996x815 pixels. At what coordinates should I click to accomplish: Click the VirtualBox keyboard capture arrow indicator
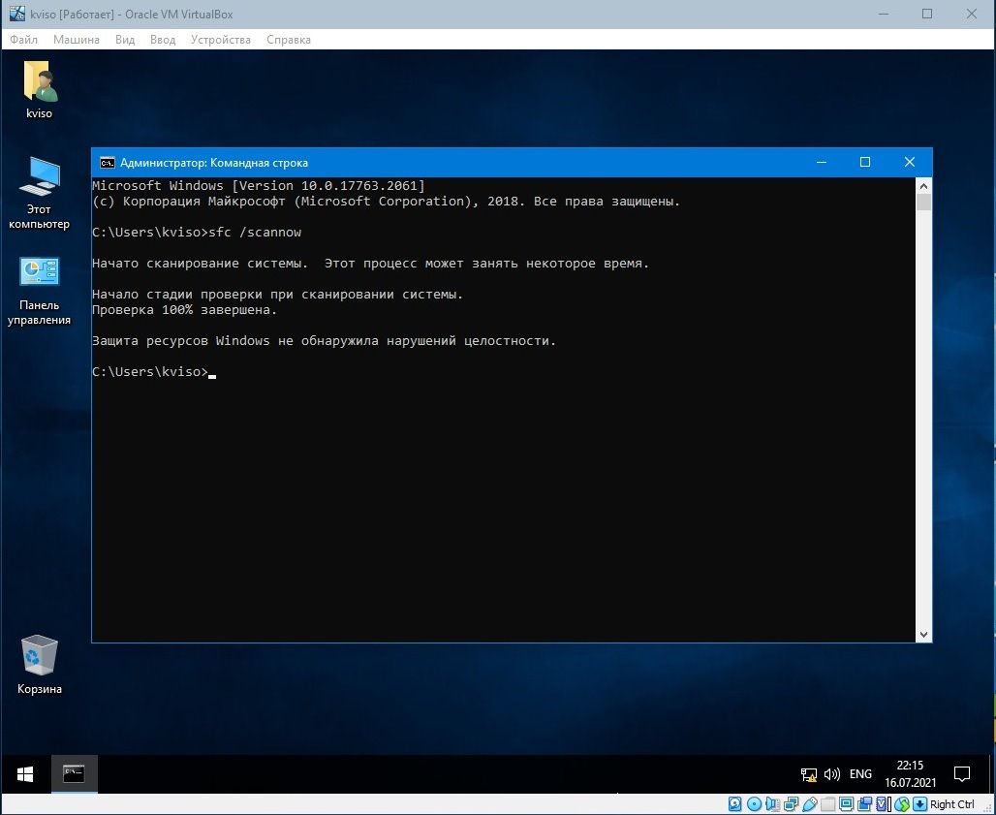point(919,804)
